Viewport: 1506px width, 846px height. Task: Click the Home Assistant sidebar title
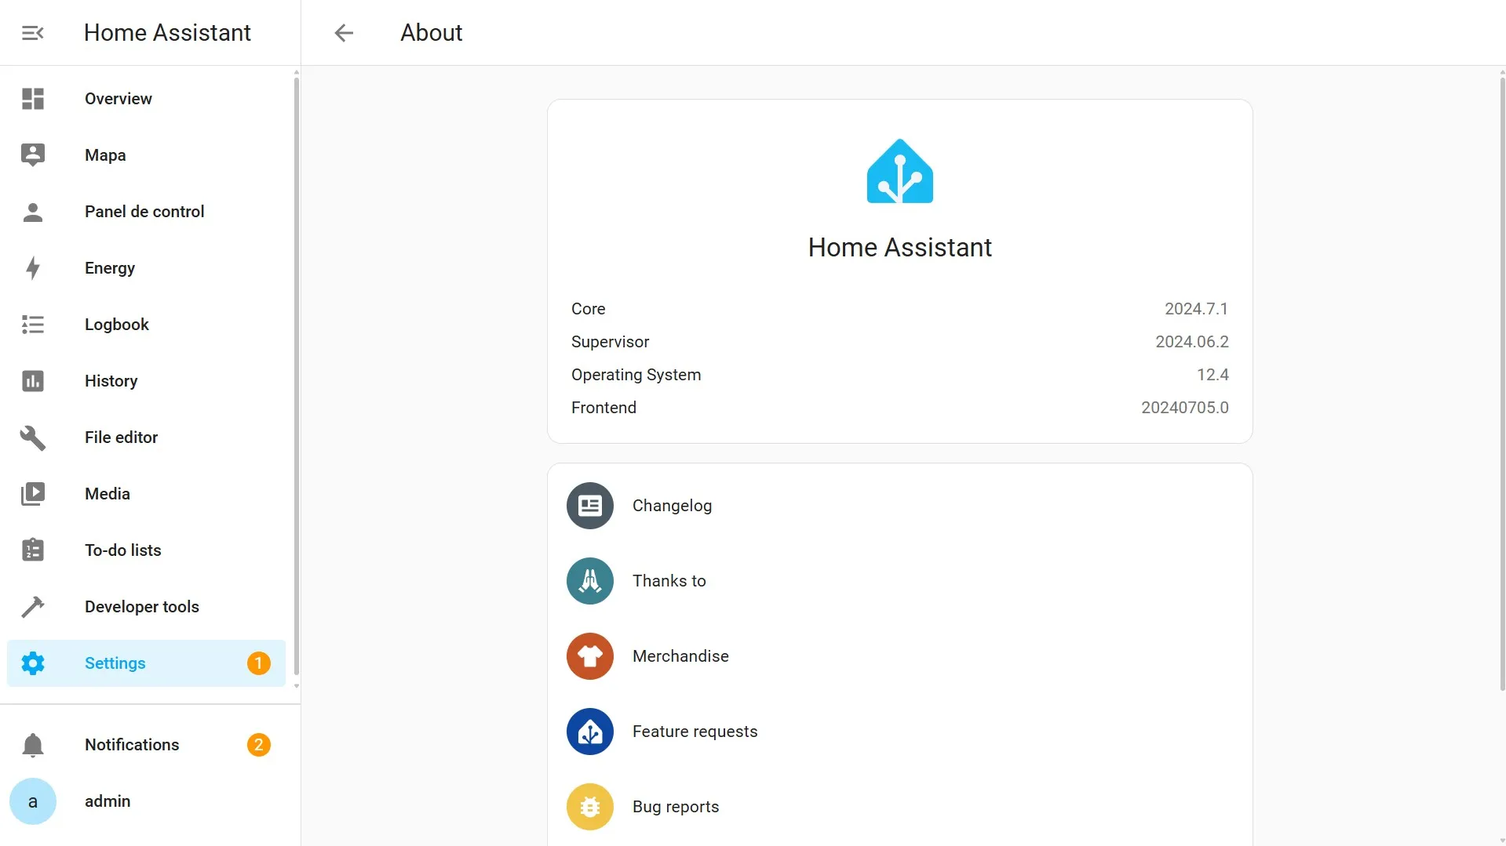click(167, 33)
